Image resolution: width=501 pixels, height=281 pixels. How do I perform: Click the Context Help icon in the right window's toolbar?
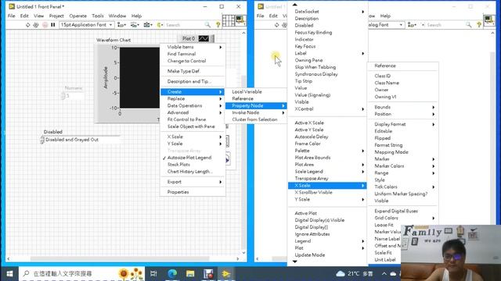click(x=479, y=25)
